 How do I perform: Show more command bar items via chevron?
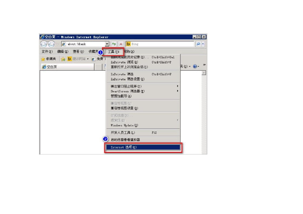tap(204, 65)
